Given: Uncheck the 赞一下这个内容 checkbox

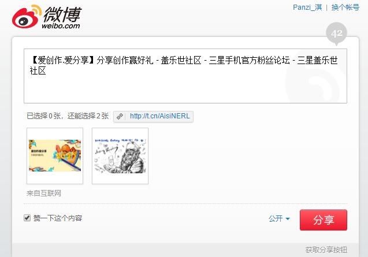Looking at the screenshot, I should coord(27,218).
